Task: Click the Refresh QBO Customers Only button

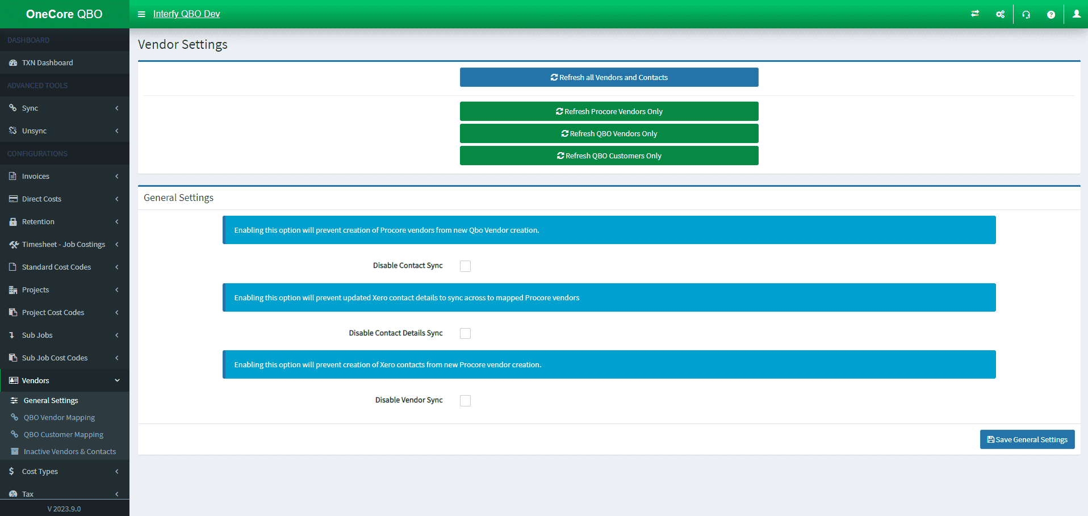Action: [x=609, y=156]
